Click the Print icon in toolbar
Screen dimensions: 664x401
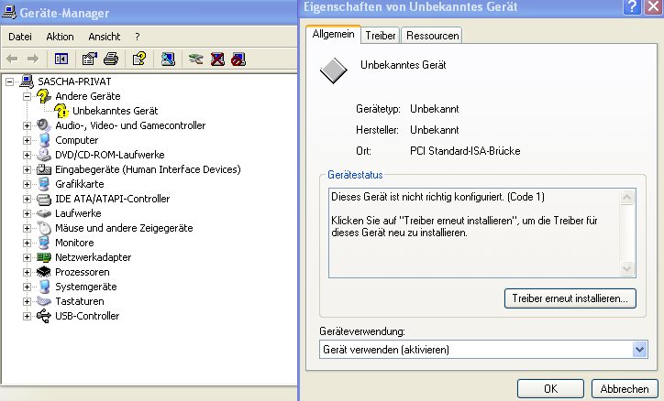point(110,60)
